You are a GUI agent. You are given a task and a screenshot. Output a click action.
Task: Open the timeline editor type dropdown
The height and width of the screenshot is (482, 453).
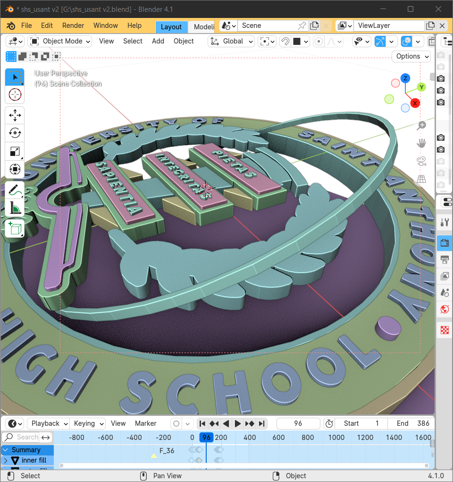click(x=15, y=423)
